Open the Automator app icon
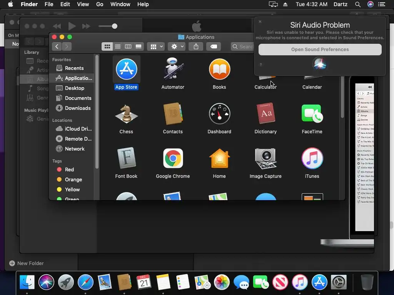 [173, 68]
